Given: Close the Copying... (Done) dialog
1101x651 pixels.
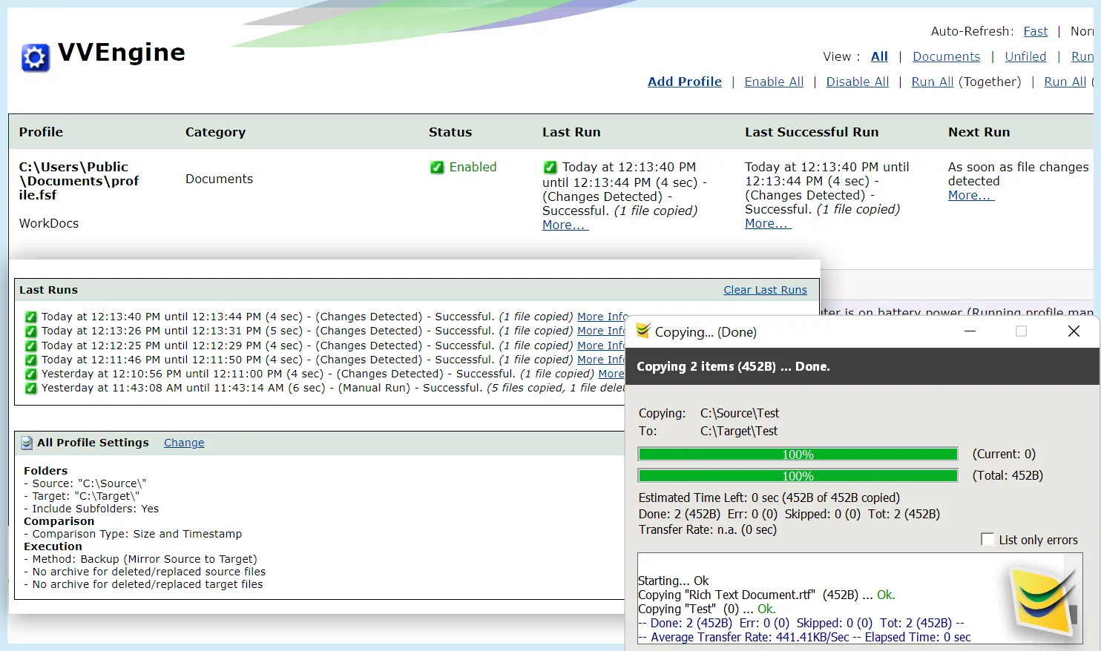Looking at the screenshot, I should tap(1074, 331).
